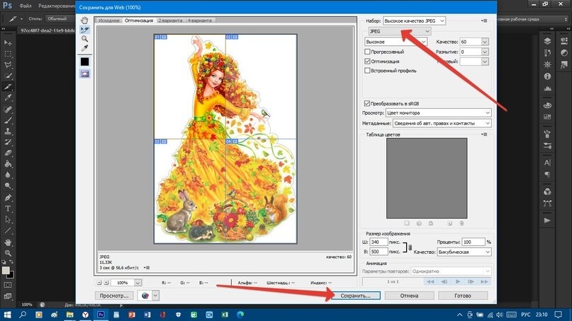This screenshot has width=572, height=321.
Task: Open the Просмотр monitor color dropdown
Action: tap(439, 113)
